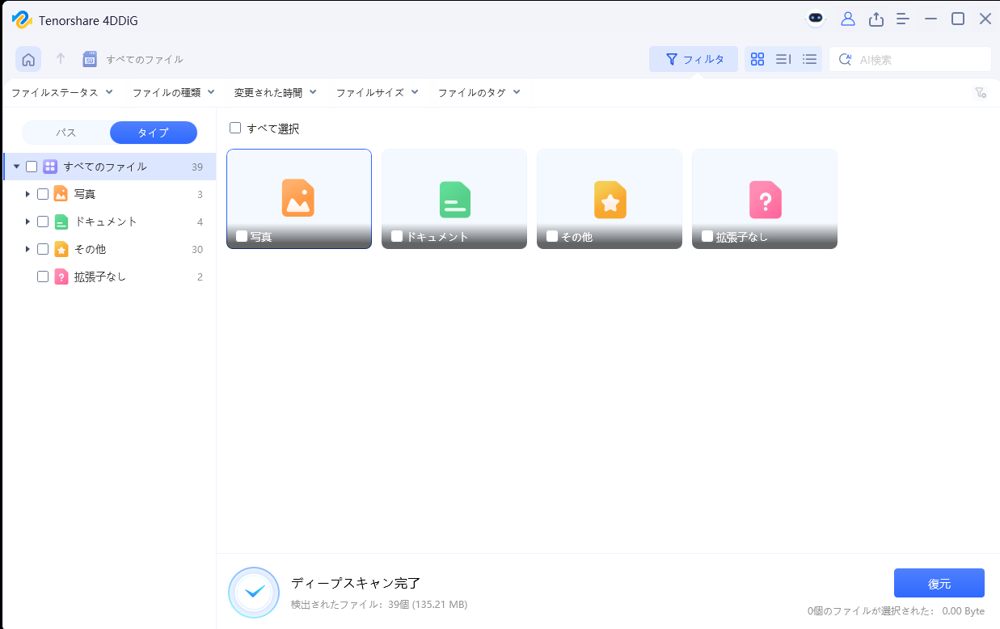1000x629 pixels.
Task: Click the 検出されたファイル: 39個 text
Action: (379, 605)
